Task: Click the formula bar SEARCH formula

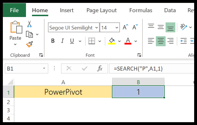Action: 138,69
